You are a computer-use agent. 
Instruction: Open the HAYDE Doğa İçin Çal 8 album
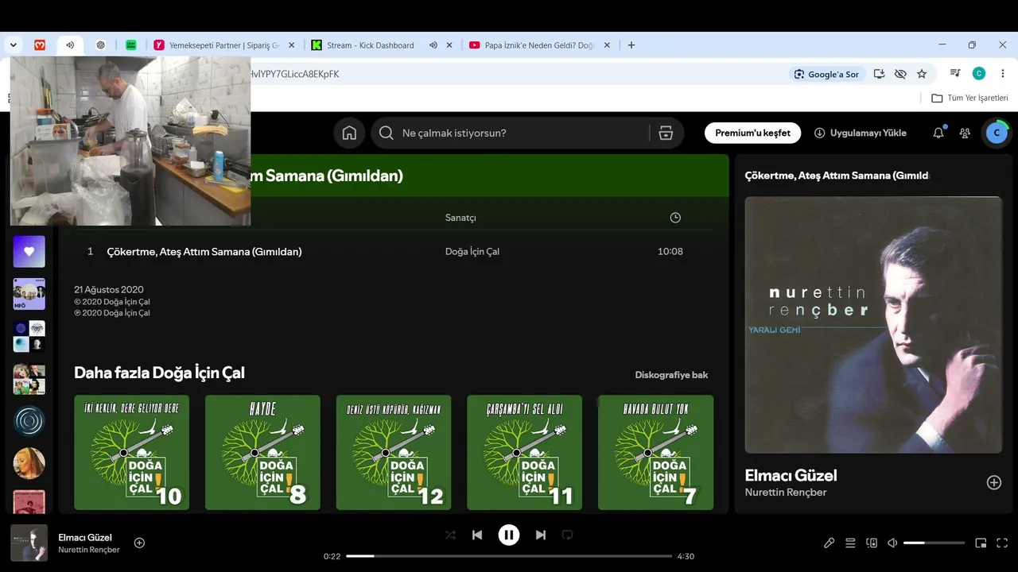coord(262,452)
